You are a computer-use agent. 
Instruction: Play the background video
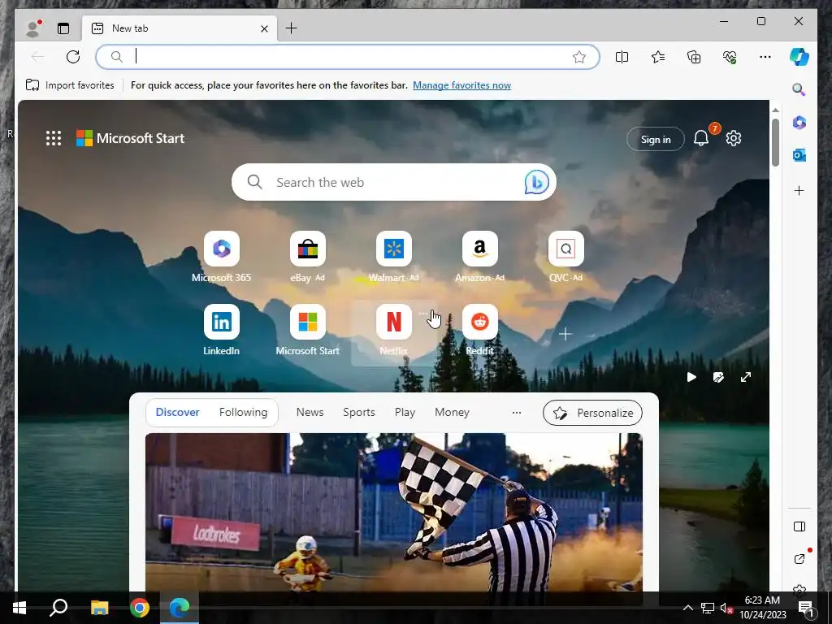tap(691, 377)
